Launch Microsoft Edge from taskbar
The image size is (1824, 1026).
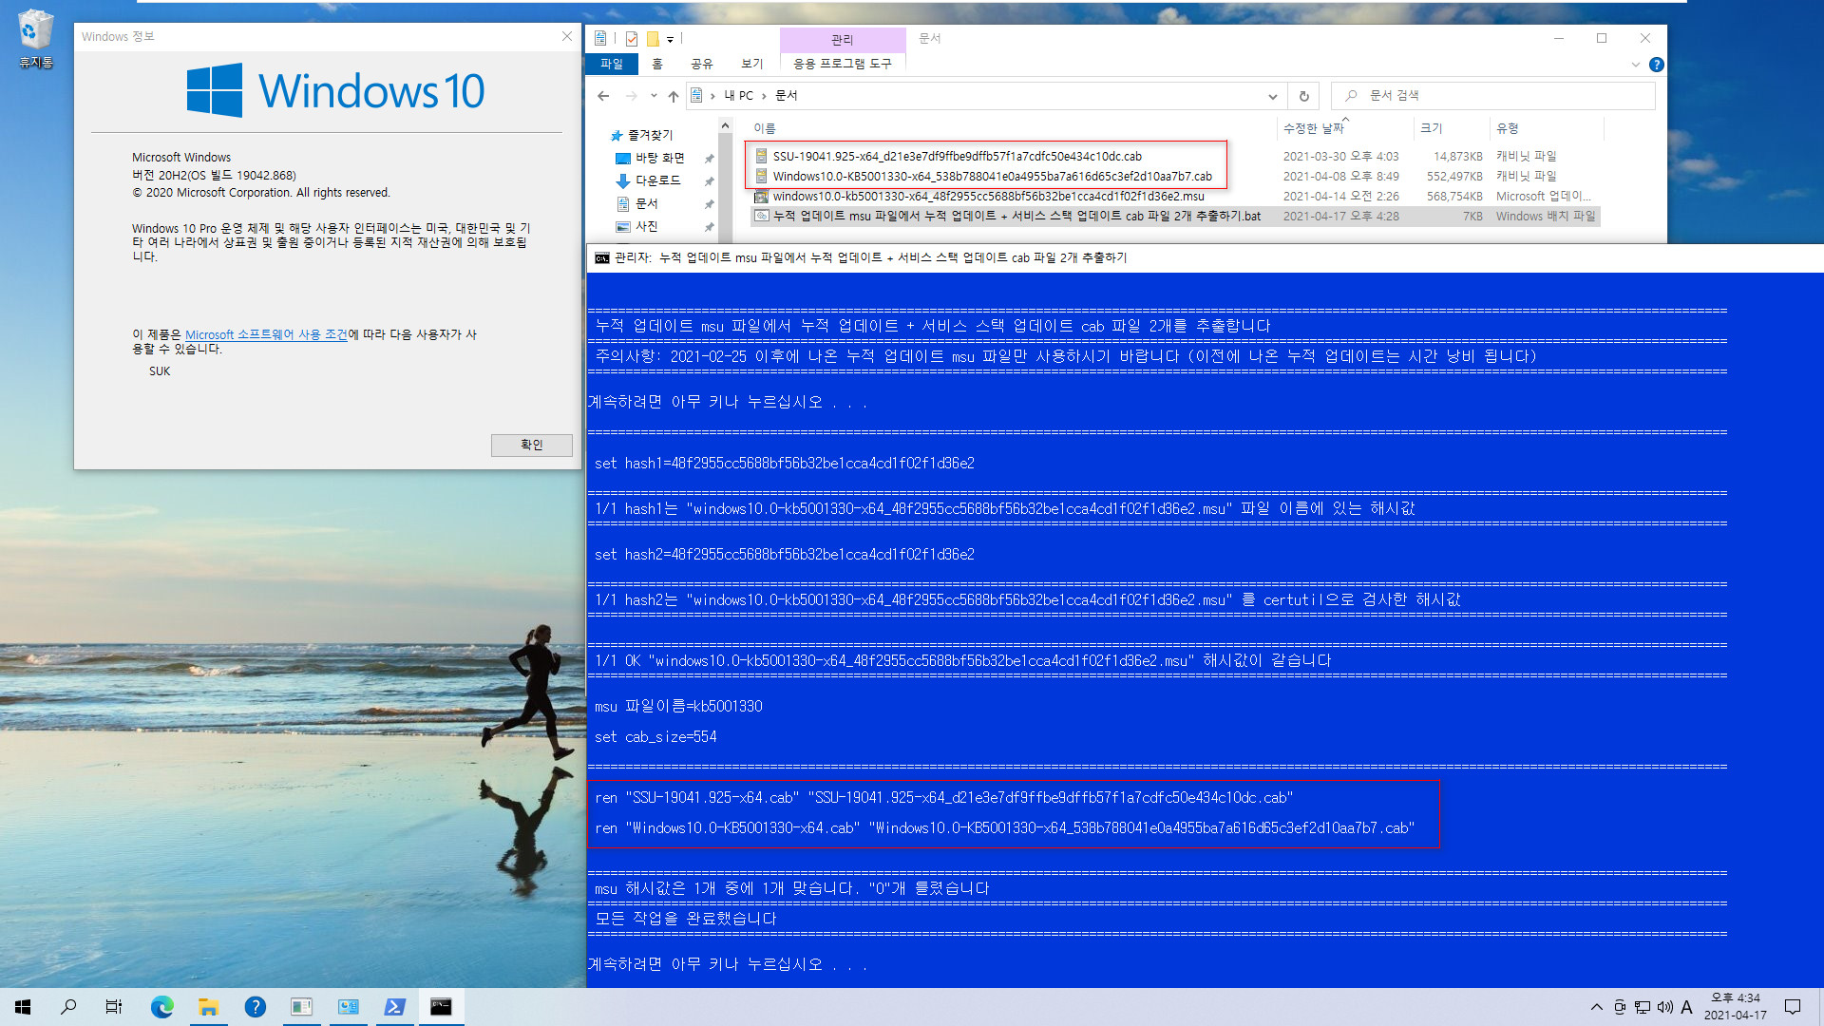[x=162, y=1007]
